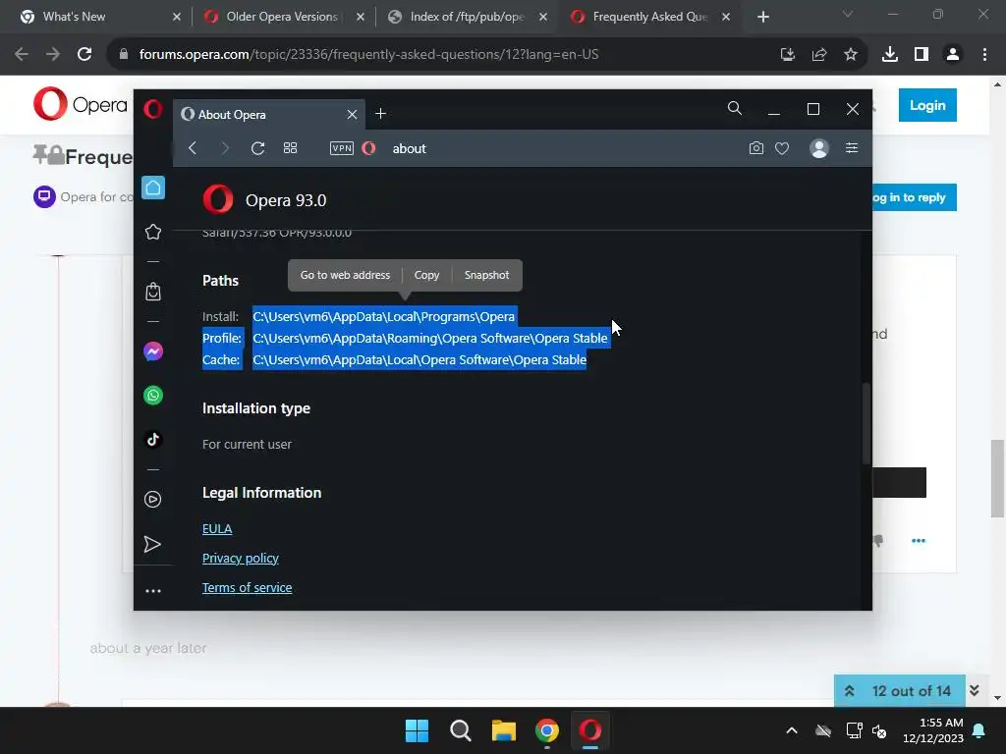The image size is (1006, 754).
Task: Toggle the VPN badge in Opera's address bar
Action: pos(341,148)
